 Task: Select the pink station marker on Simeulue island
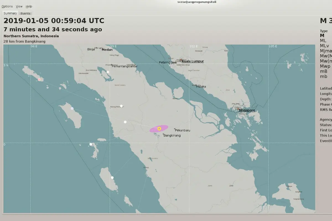point(39,80)
